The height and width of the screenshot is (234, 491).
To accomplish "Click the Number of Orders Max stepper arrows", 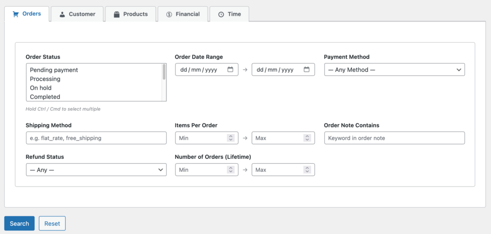I will [x=307, y=170].
